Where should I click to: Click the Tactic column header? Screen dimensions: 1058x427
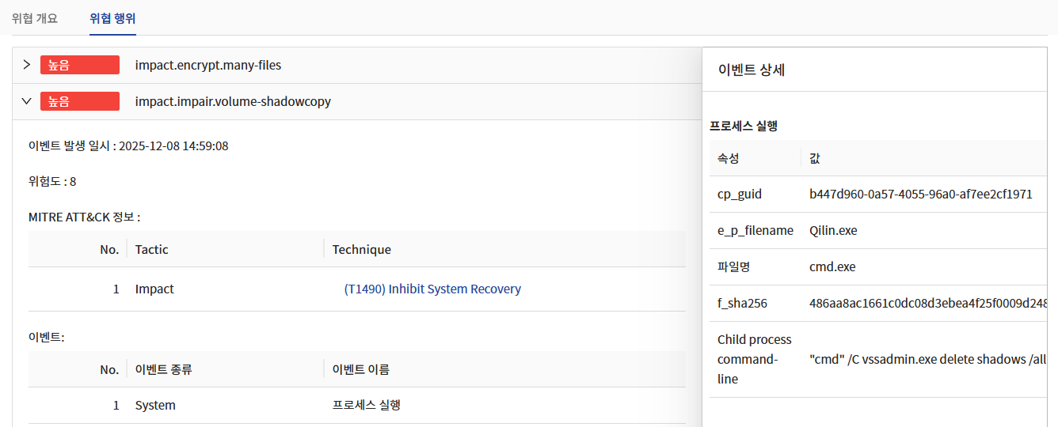(x=152, y=249)
